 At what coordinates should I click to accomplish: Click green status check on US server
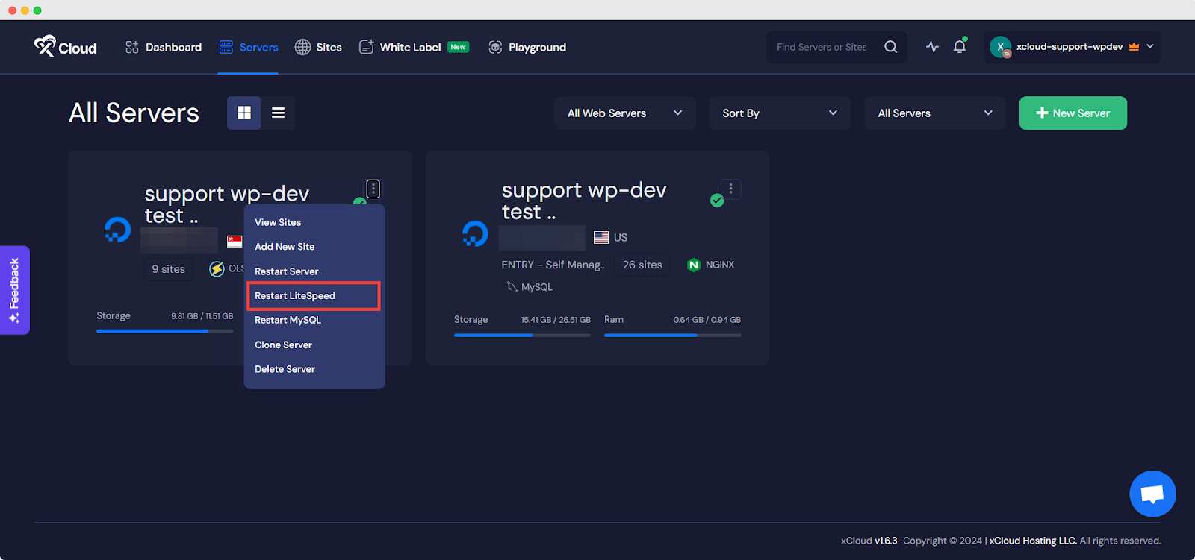[x=717, y=201]
